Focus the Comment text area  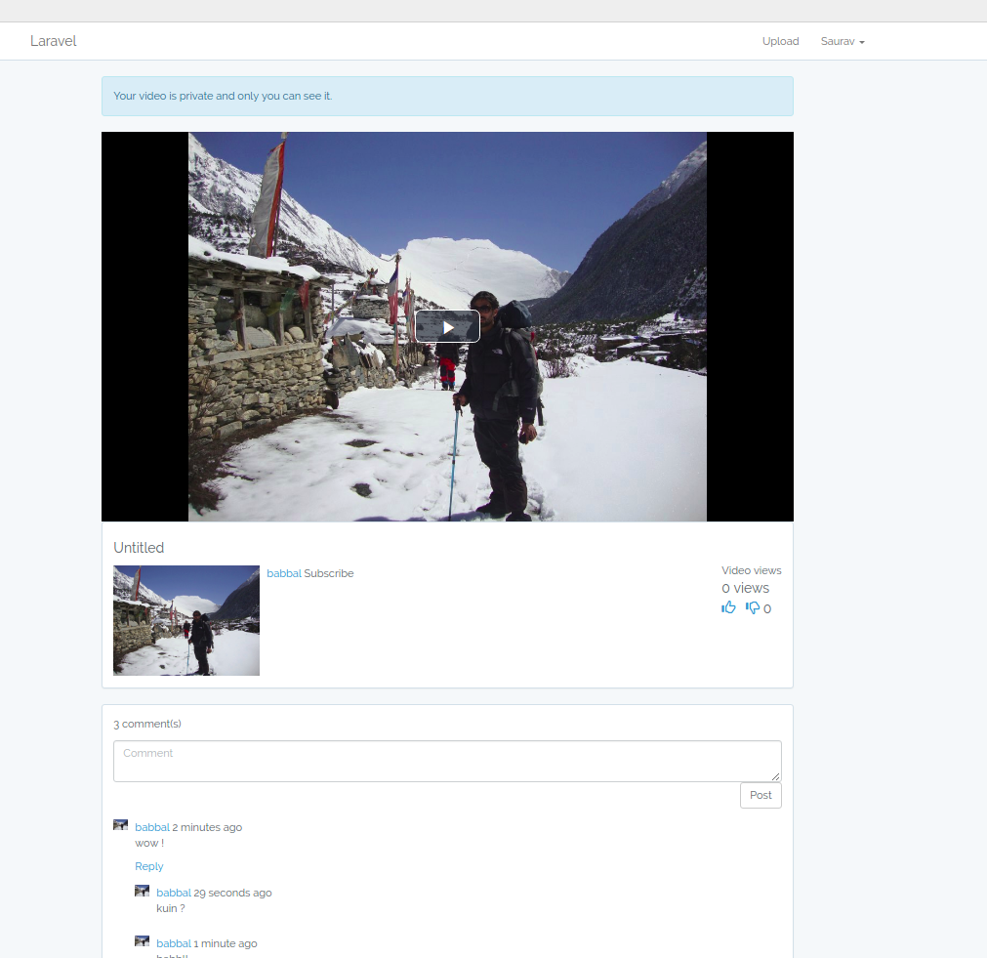447,761
